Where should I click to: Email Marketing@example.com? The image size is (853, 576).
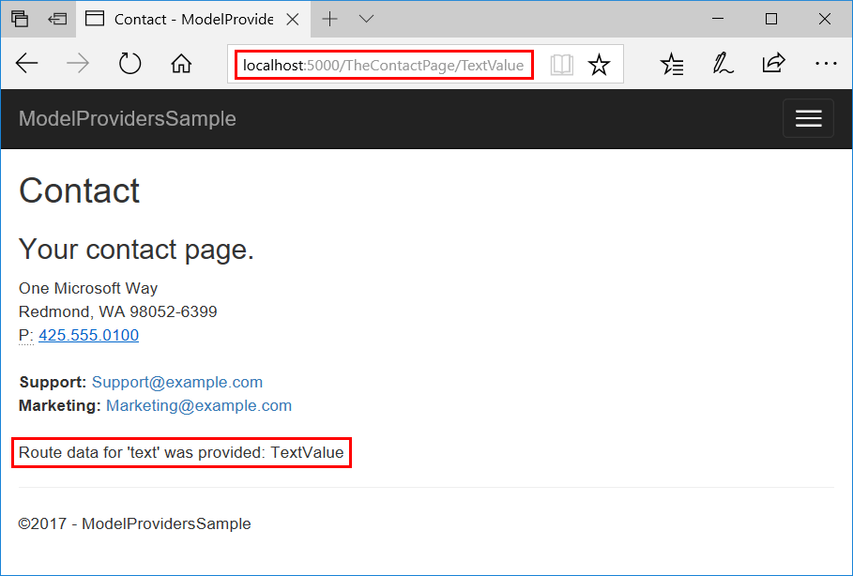coord(199,405)
